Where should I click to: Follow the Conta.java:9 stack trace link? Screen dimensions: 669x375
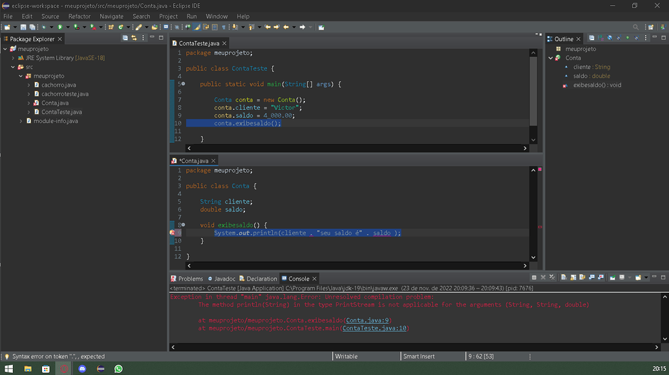click(368, 320)
